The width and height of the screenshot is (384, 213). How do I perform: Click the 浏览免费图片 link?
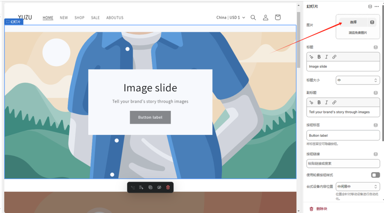click(x=358, y=33)
